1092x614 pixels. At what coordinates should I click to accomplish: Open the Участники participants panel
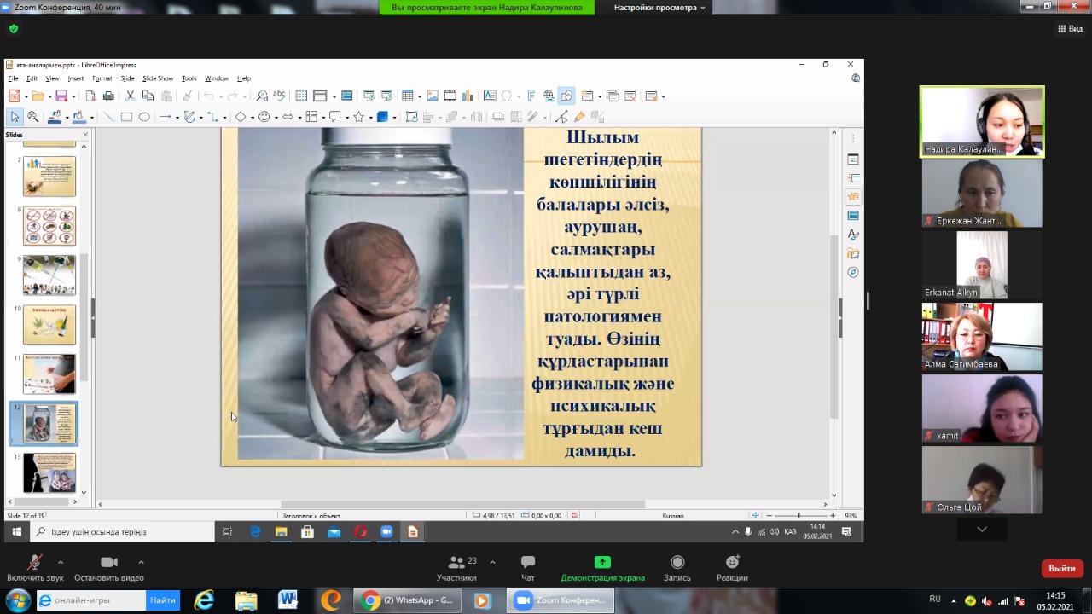click(x=456, y=568)
